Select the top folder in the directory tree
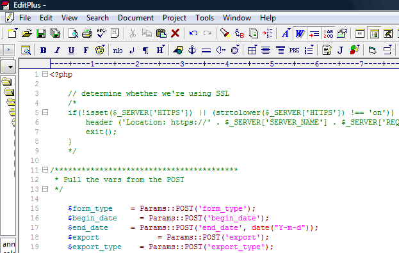This screenshot has height=253, width=399. [x=6, y=82]
